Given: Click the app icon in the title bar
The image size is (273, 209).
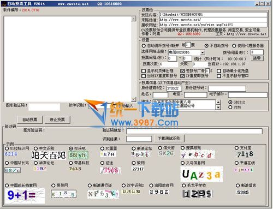Looking at the screenshot, I should (4, 4).
